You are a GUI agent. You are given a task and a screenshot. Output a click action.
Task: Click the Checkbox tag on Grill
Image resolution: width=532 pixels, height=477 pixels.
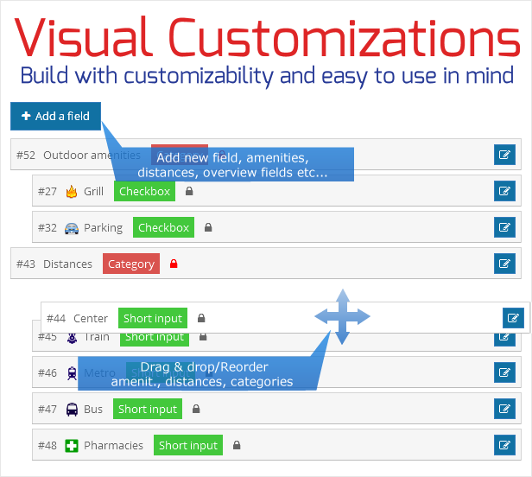click(x=144, y=191)
